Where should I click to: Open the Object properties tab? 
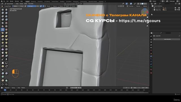[x=151, y=54]
